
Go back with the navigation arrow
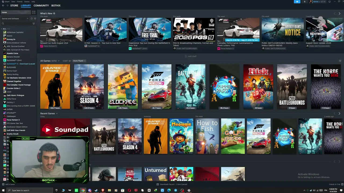click(3, 5)
